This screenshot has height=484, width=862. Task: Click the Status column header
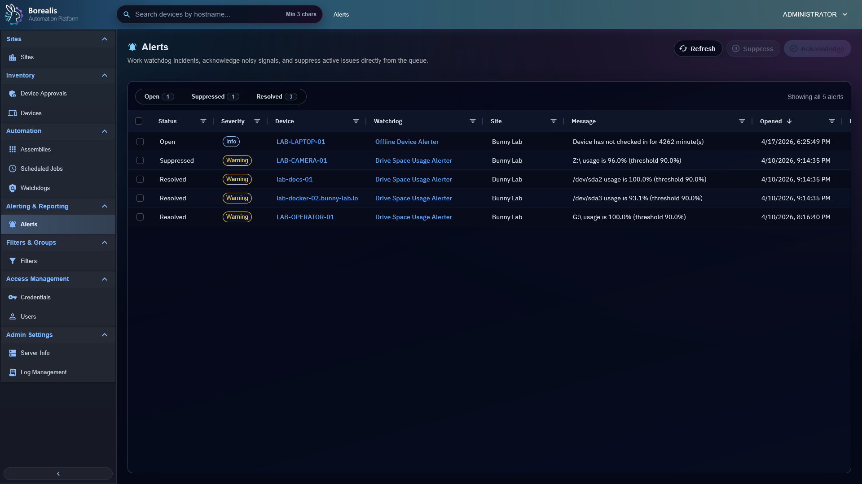click(x=167, y=121)
